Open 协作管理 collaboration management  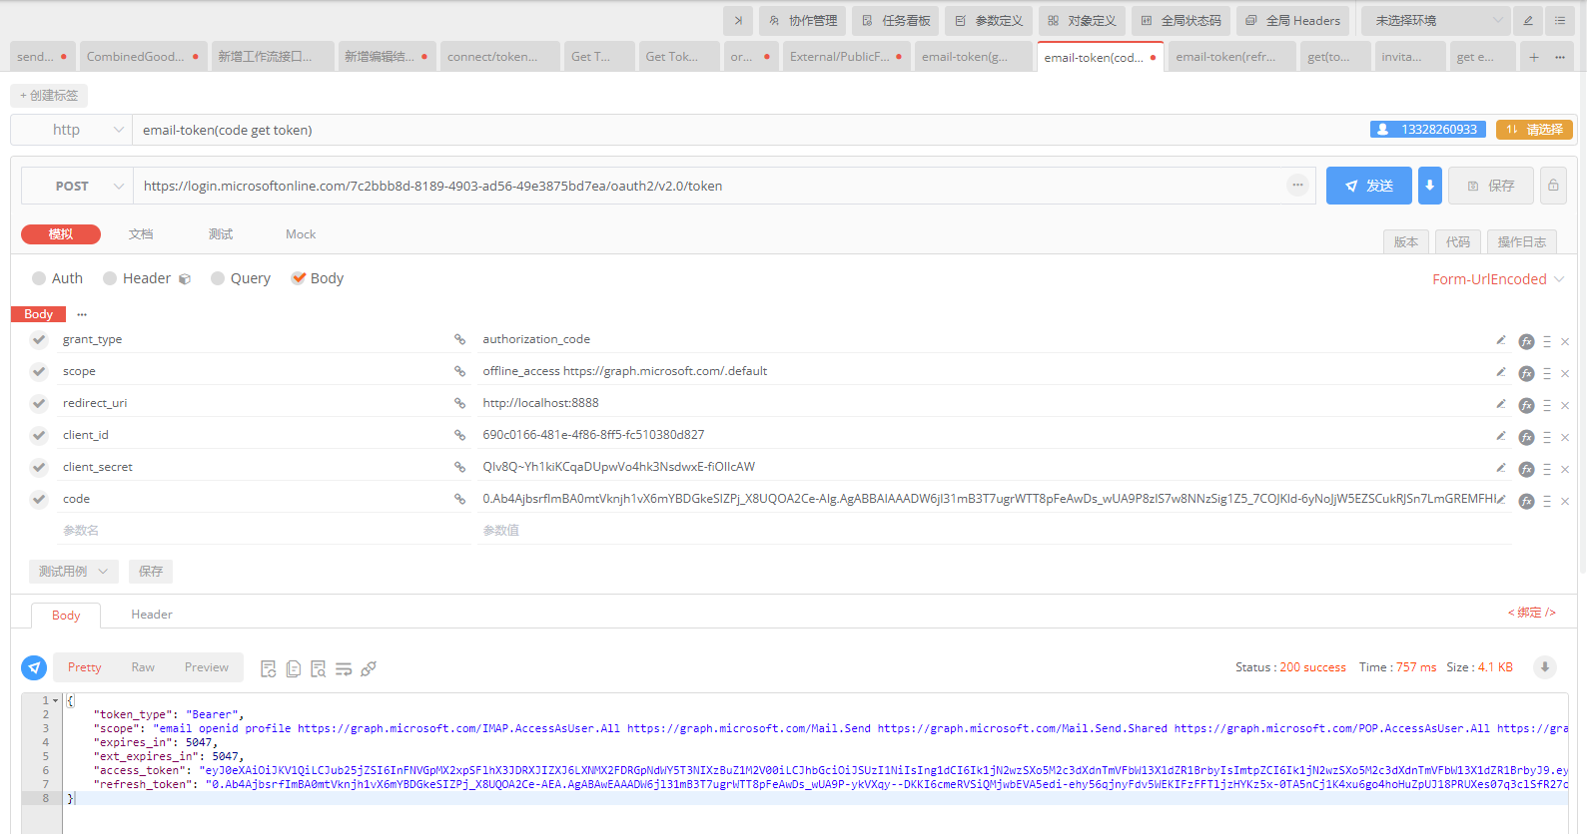(803, 20)
